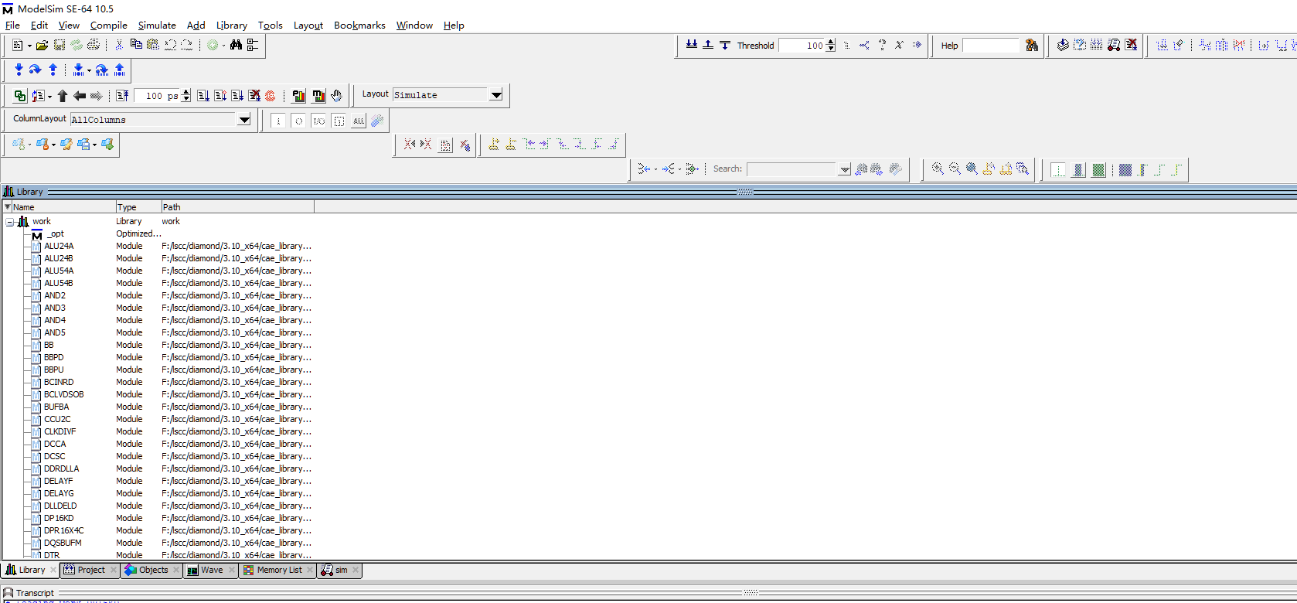Click the Copy icon in toolbar
The image size is (1297, 603).
tap(136, 46)
